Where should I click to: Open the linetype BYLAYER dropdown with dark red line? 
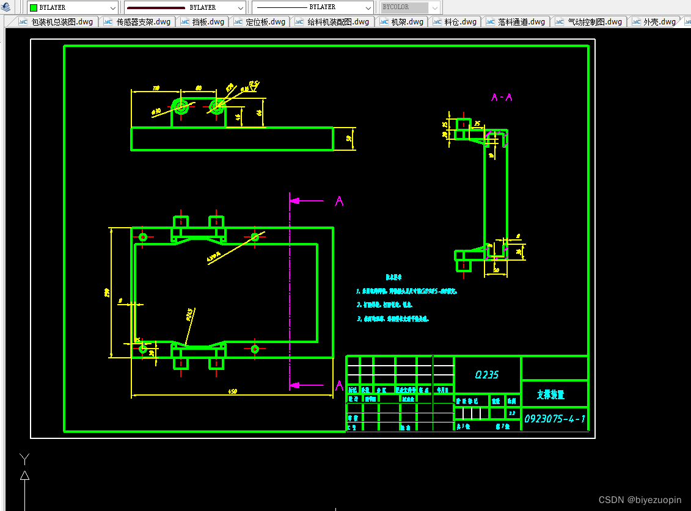click(185, 7)
